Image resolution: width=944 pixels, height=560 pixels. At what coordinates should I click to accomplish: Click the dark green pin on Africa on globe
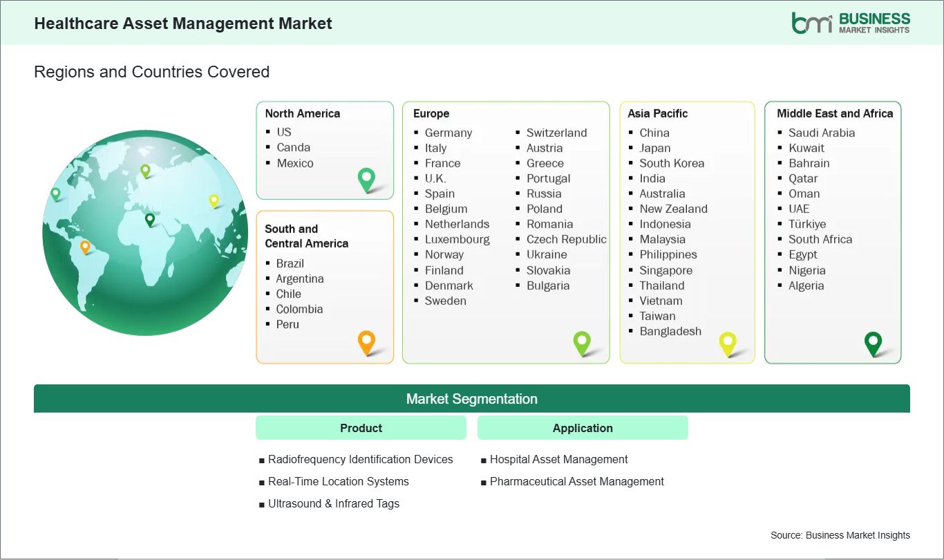(150, 220)
